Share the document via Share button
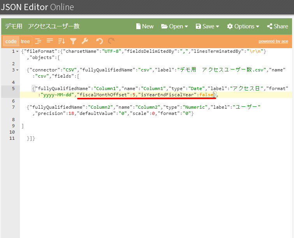This screenshot has height=238, width=294. [x=277, y=26]
